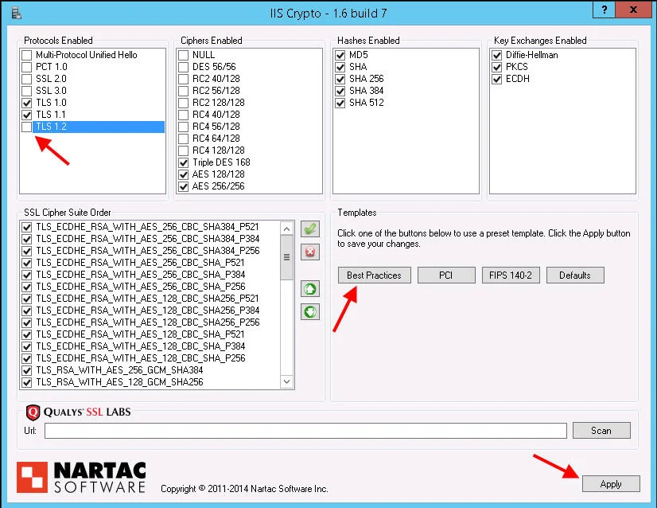657x508 pixels.
Task: Uncheck the AES 256/256 cipher
Action: [x=184, y=186]
